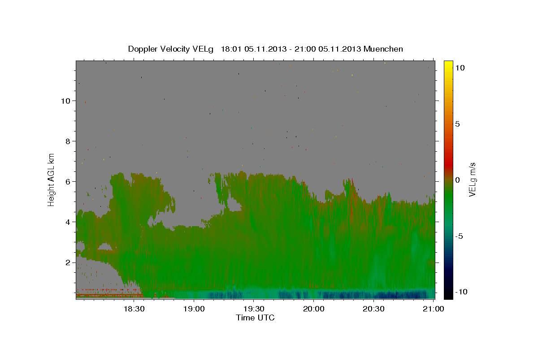
Task: Click the 'Muenchen' location name in title
Action: tap(383, 49)
